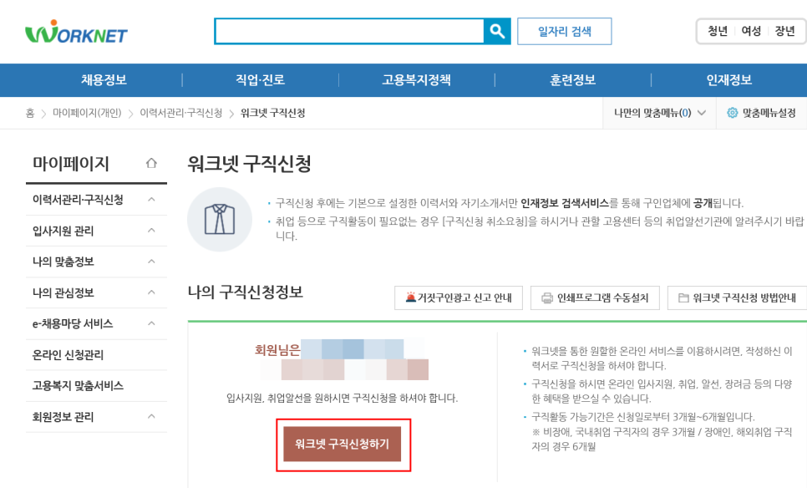This screenshot has width=807, height=488.
Task: Click the 일자리 검색 button
Action: (x=565, y=32)
